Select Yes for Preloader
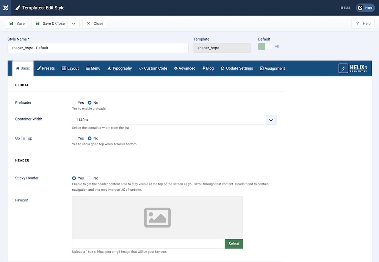The width and height of the screenshot is (379, 262). pyautogui.click(x=74, y=103)
